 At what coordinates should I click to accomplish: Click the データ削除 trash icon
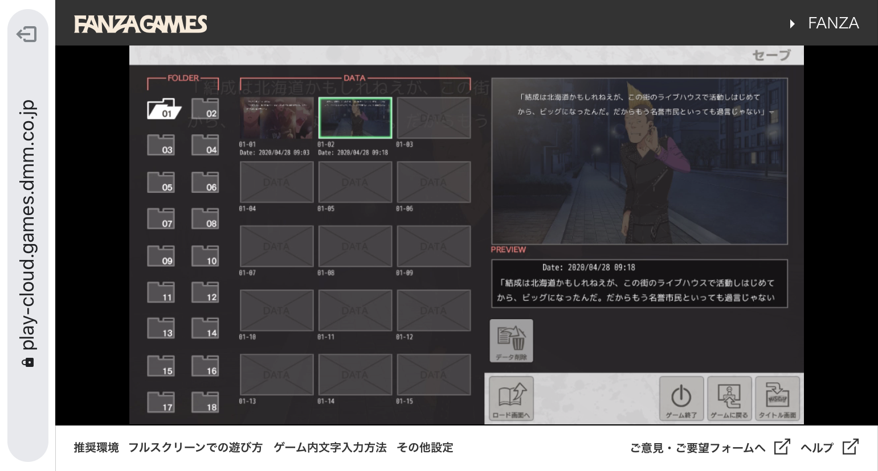511,340
